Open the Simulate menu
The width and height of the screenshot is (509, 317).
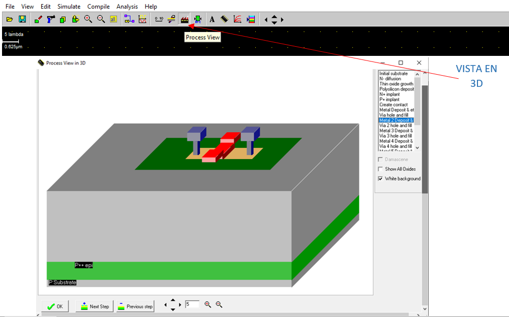click(x=69, y=7)
